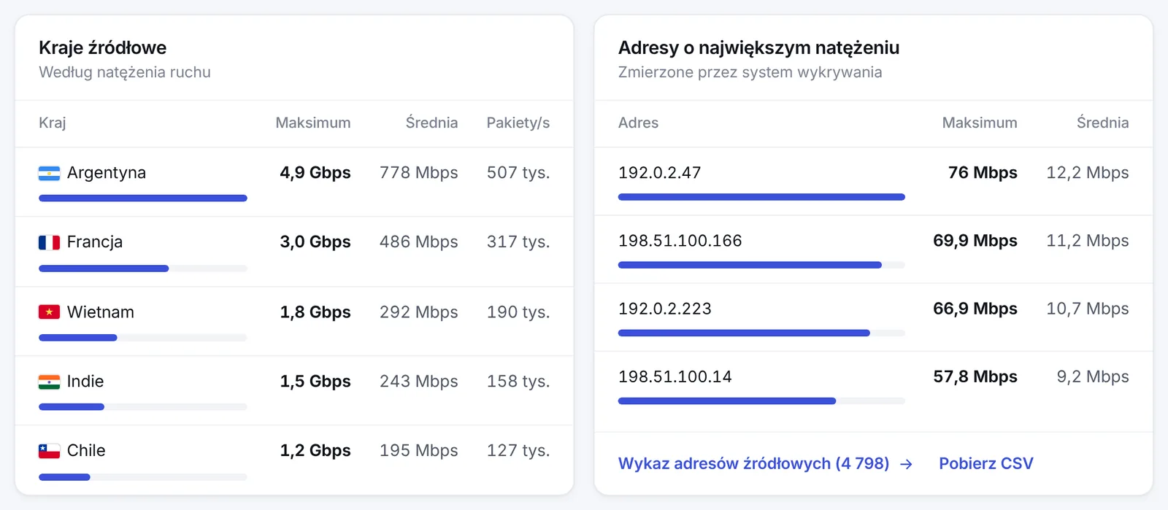Click the 69,9 Mbps maximum value
Viewport: 1168px width, 510px height.
[x=975, y=241]
